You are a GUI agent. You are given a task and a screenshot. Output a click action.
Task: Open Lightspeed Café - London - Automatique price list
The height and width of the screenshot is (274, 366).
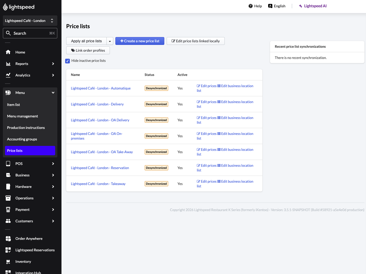(x=101, y=88)
